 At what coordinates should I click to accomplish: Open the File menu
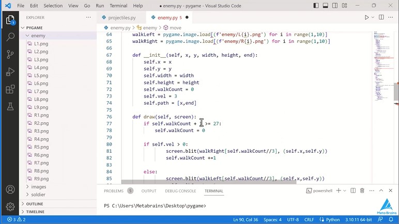coord(21,6)
